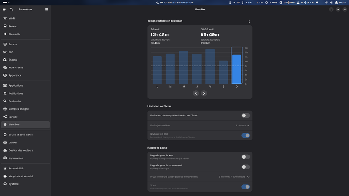
Task: Click the "Limitation de l'écran" heading
Action: point(159,106)
